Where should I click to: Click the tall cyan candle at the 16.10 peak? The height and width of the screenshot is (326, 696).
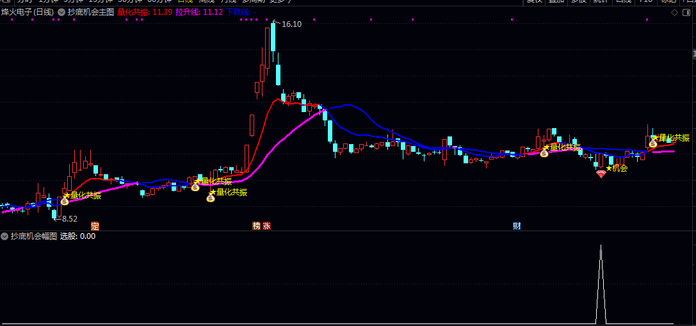(x=273, y=37)
